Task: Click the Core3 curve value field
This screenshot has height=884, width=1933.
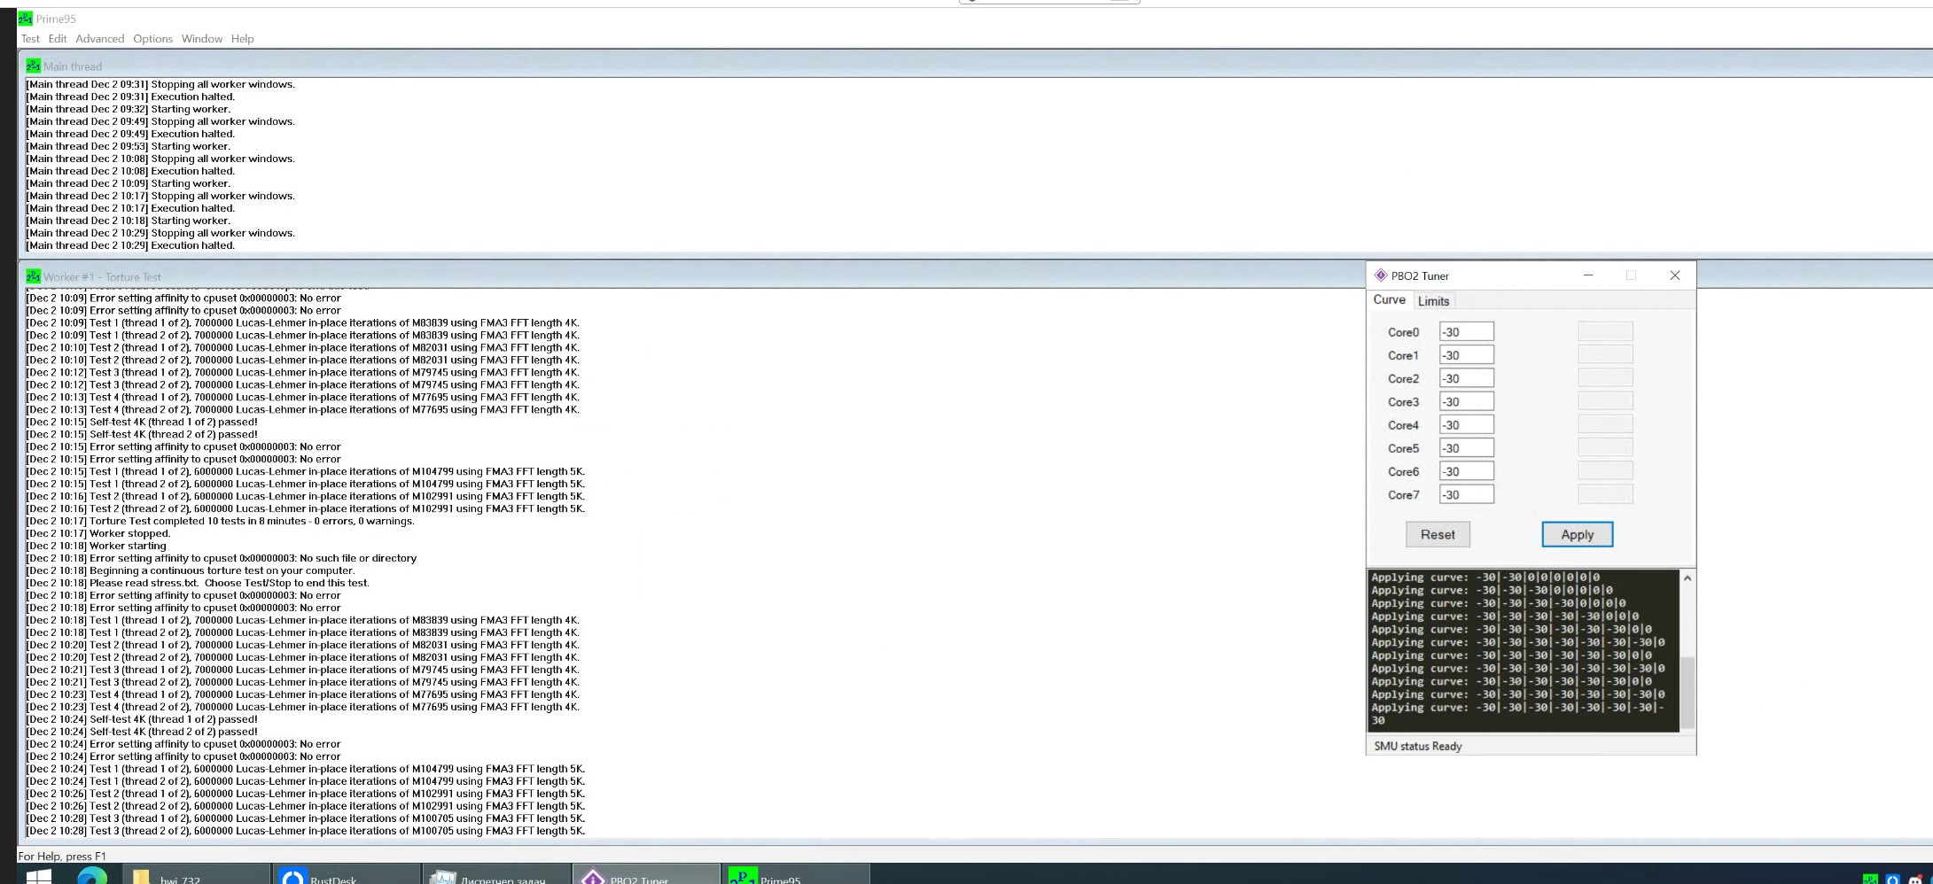Action: [1466, 402]
